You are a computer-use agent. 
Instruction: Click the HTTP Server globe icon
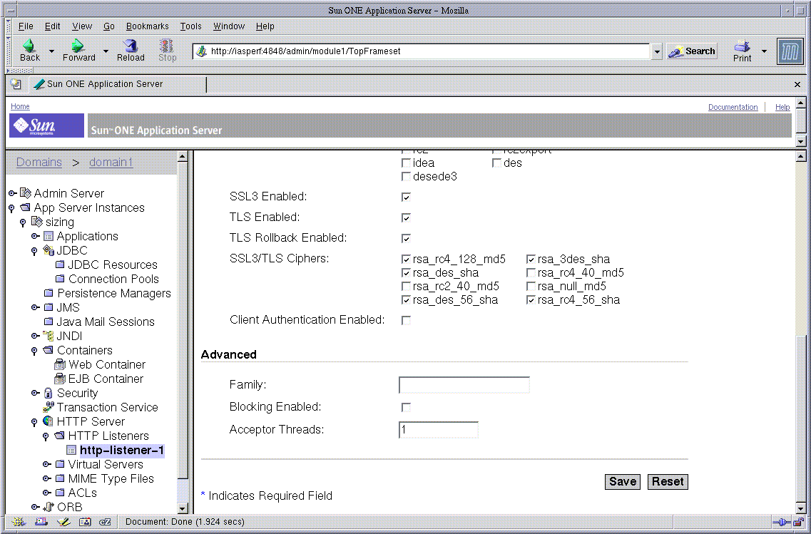[x=48, y=421]
